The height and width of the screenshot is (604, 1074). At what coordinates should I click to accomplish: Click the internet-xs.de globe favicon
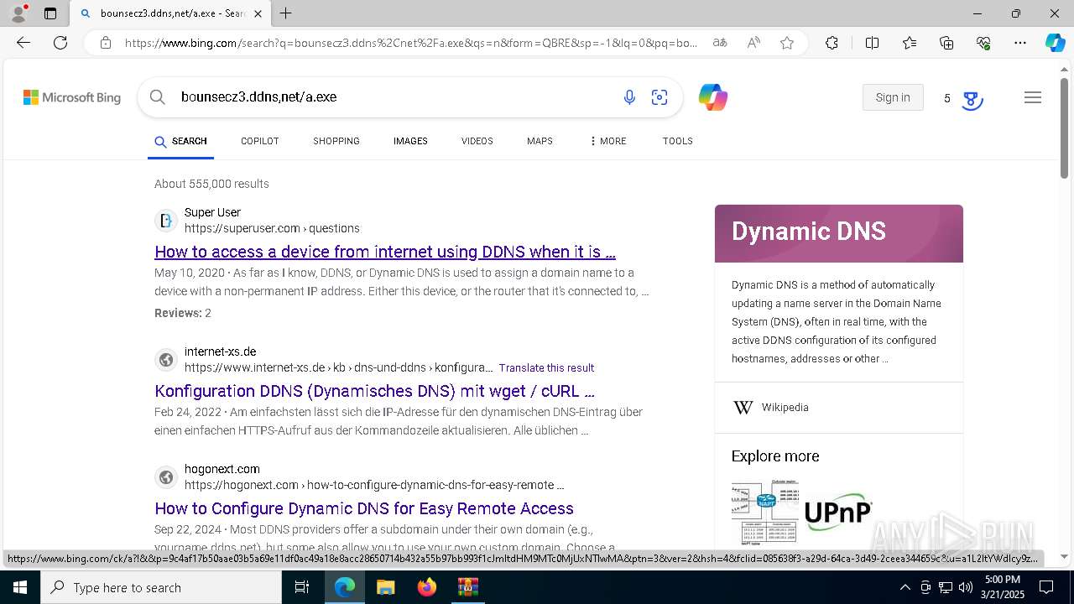(166, 360)
